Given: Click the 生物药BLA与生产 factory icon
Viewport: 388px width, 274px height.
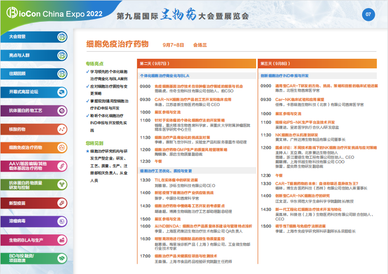Looking at the screenshot, I should (x=62, y=240).
